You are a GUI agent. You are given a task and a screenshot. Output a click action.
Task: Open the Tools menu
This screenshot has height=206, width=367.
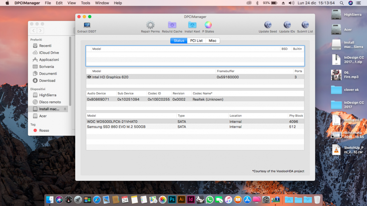pyautogui.click(x=86, y=3)
